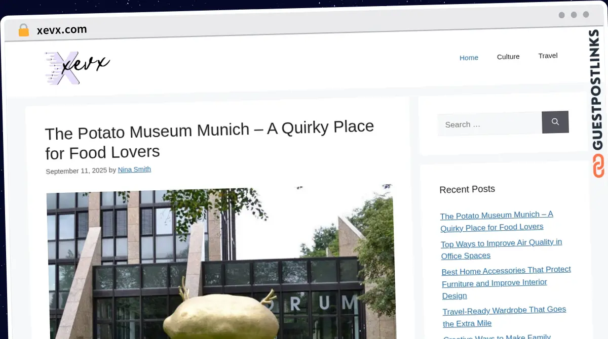Viewport: 608px width, 339px height.
Task: Click the Potato Museum Munich recent post link
Action: pyautogui.click(x=497, y=221)
